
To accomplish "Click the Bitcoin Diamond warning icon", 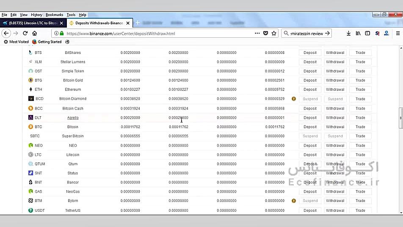I will pos(294,99).
